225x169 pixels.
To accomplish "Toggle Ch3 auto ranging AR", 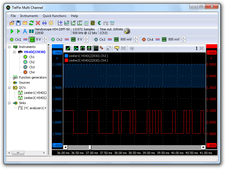I will point(116,39).
